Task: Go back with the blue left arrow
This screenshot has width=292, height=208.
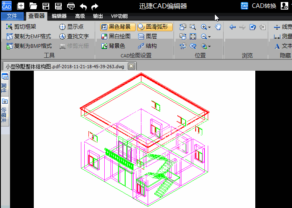Action: 232,27
